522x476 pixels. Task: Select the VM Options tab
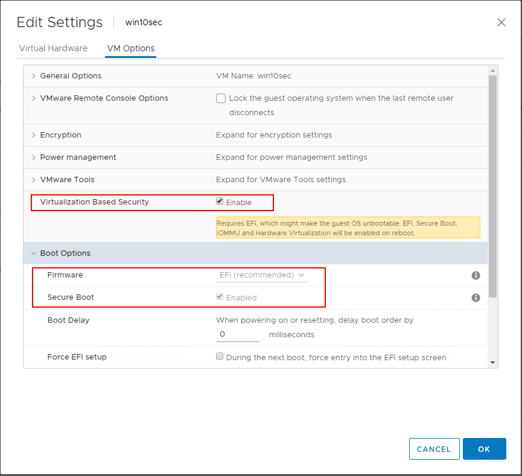coord(130,48)
